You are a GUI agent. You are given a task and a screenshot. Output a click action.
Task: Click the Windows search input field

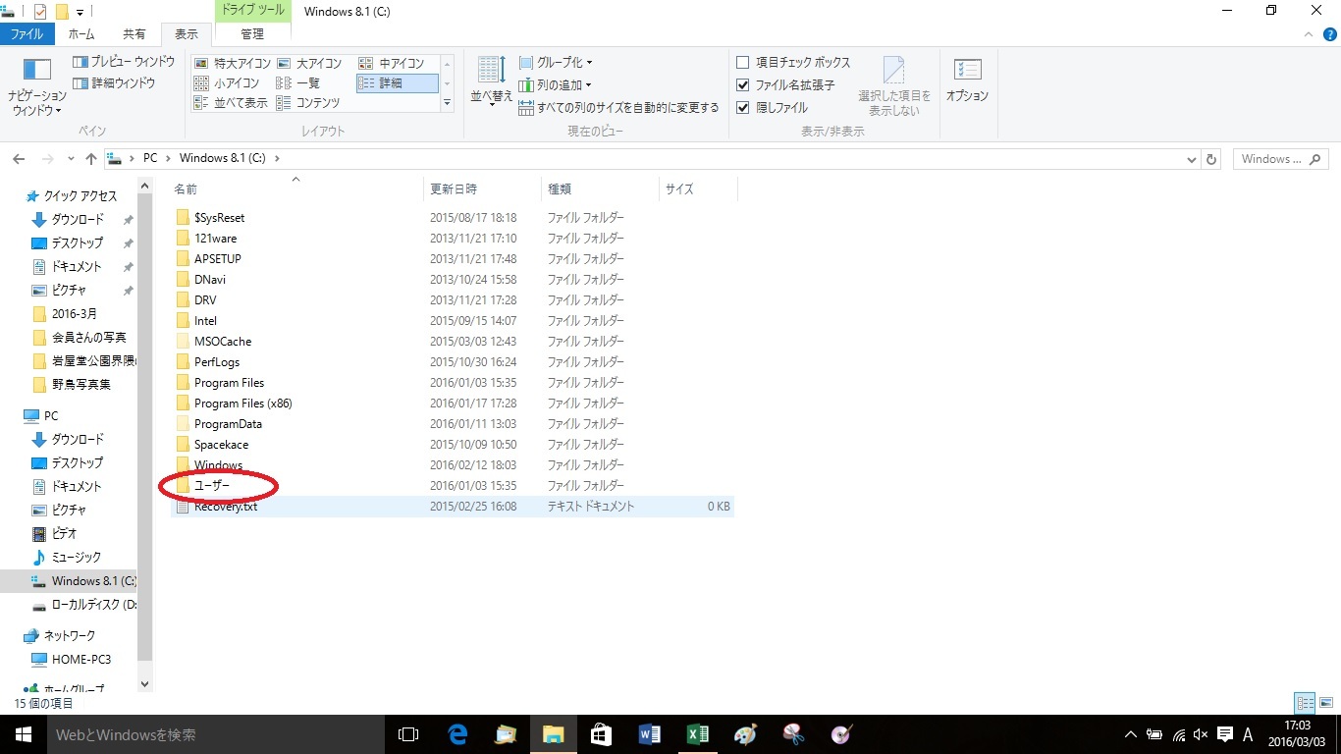tap(1279, 159)
